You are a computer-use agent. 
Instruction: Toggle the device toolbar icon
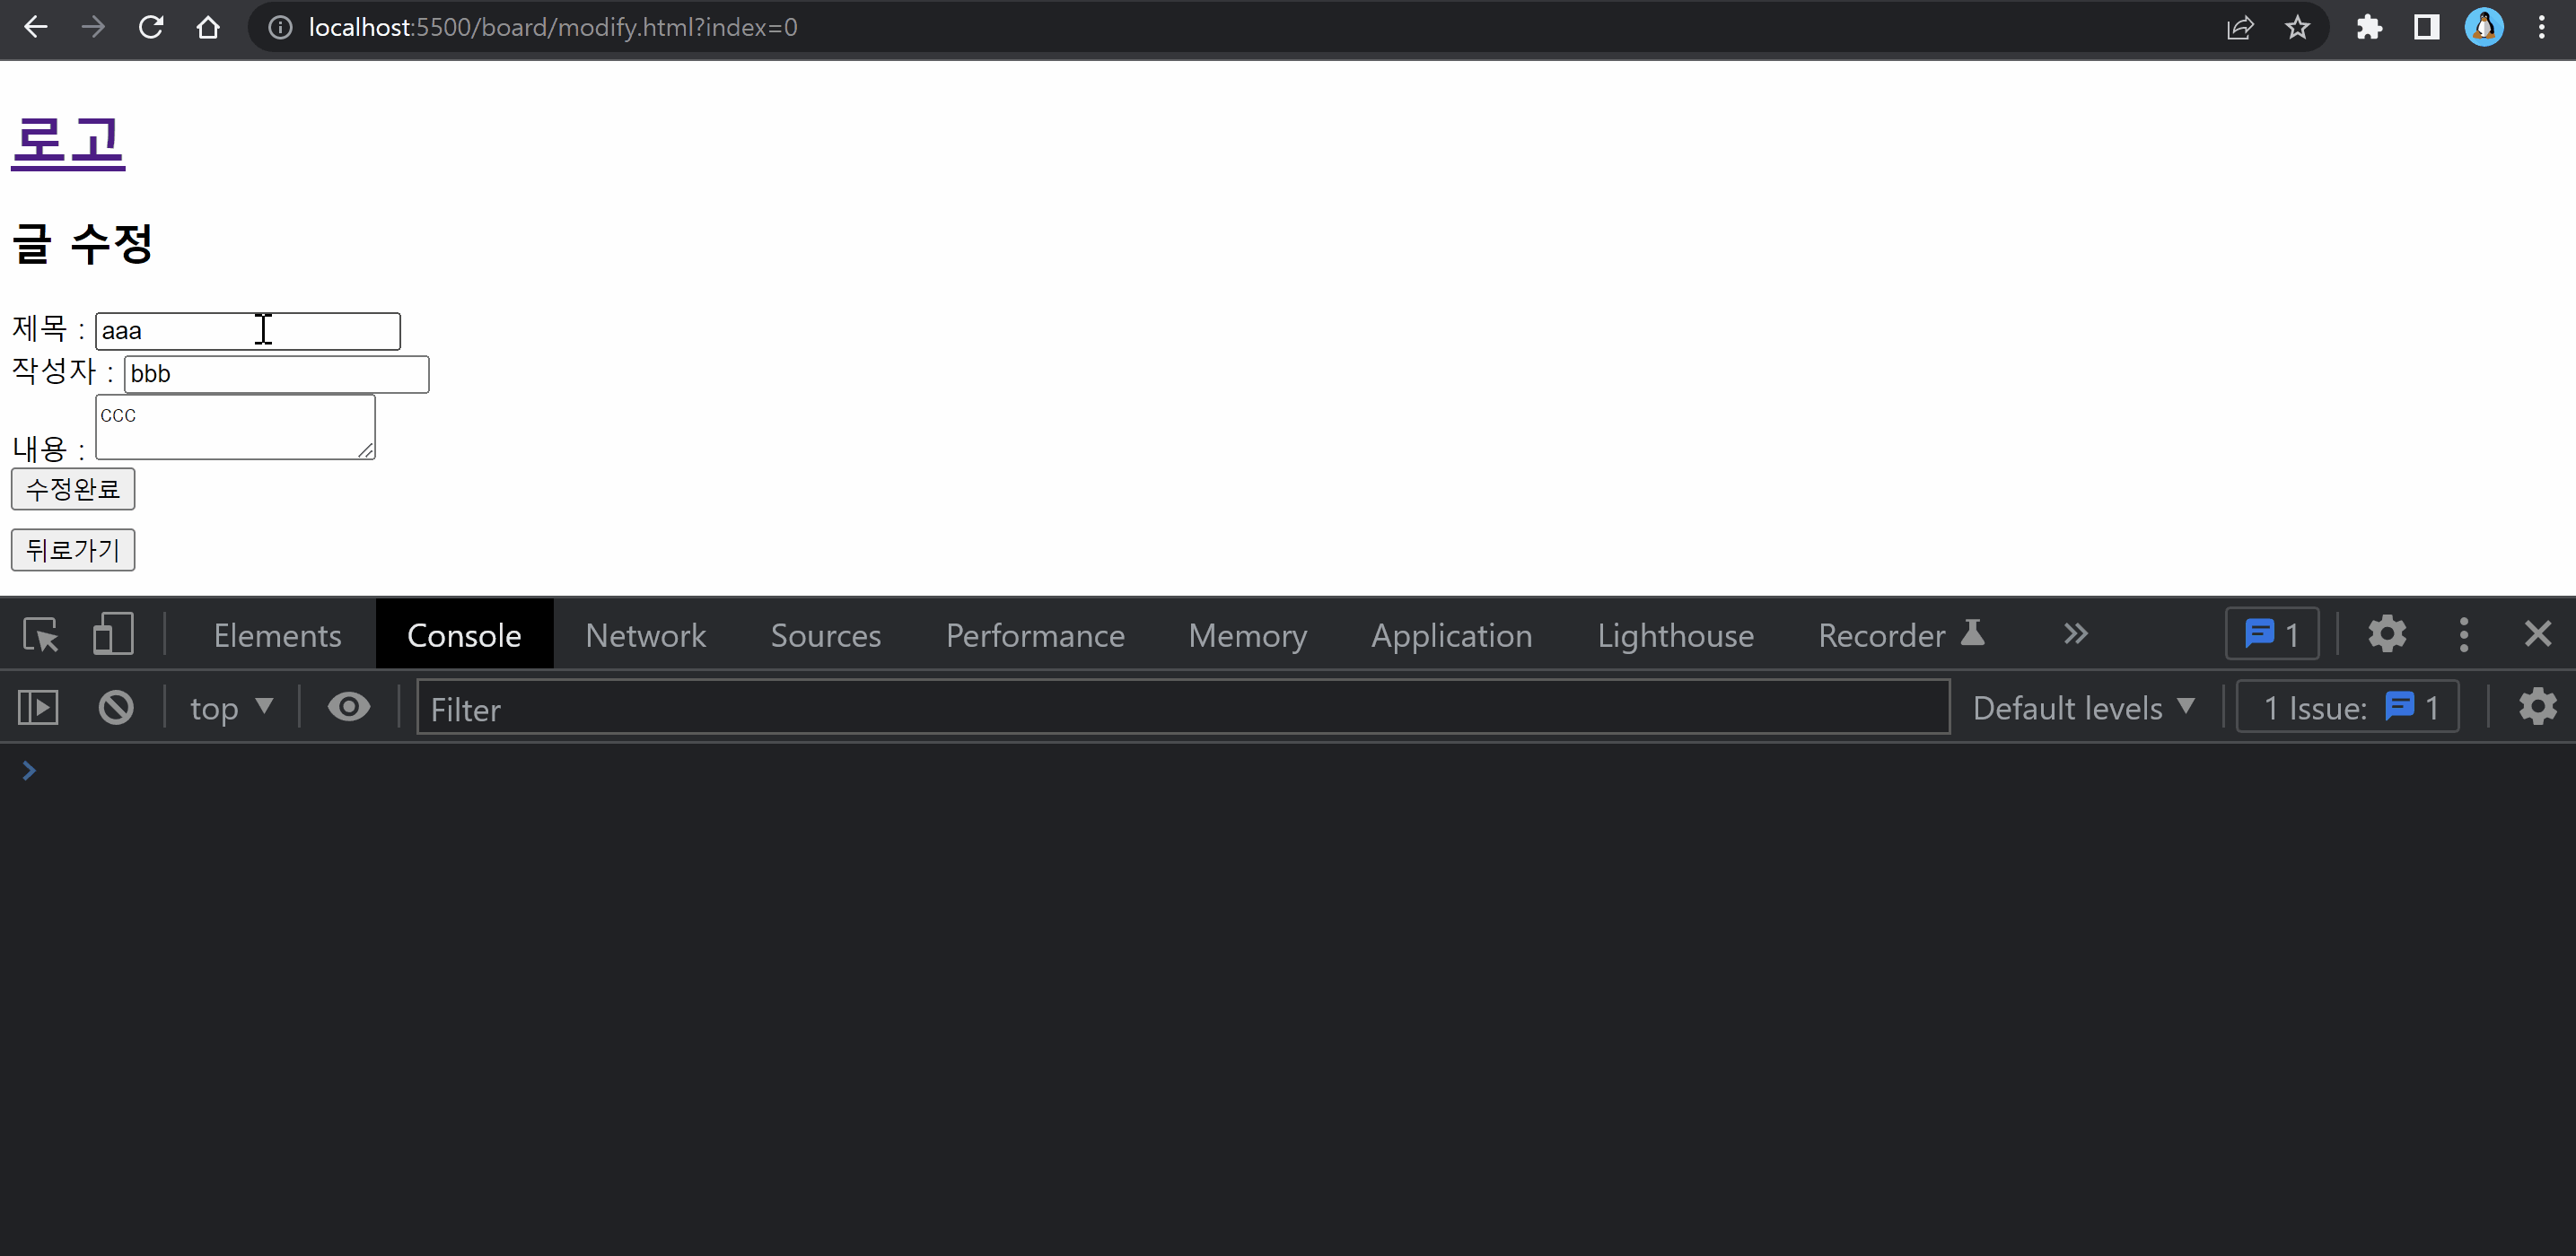[x=113, y=635]
